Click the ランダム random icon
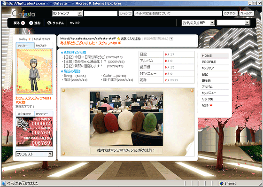 49,23
